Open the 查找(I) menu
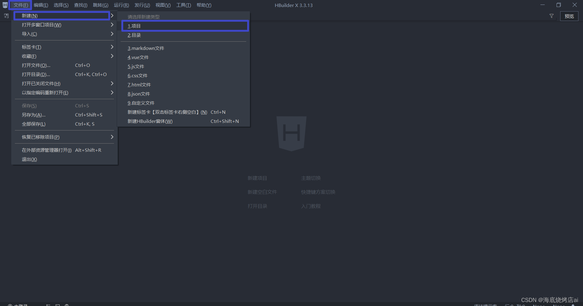 click(81, 5)
